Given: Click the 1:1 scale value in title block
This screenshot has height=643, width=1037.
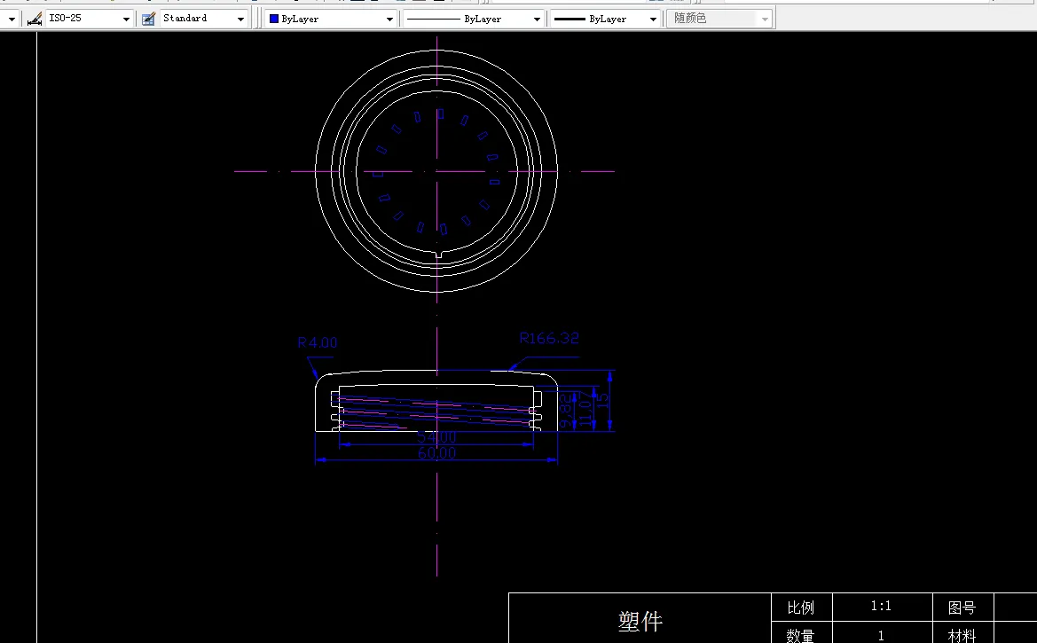Looking at the screenshot, I should tap(881, 606).
